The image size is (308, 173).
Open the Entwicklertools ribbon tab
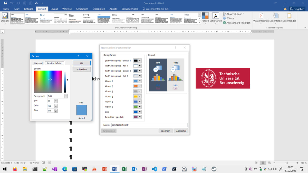pyautogui.click(x=130, y=9)
